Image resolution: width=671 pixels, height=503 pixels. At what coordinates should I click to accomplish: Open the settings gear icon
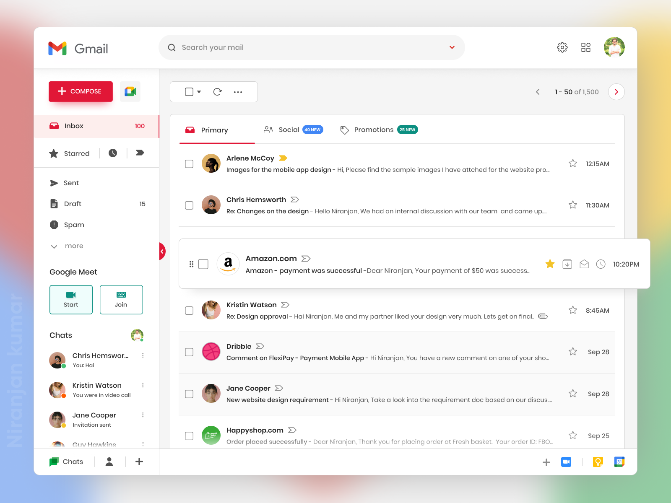tap(562, 47)
